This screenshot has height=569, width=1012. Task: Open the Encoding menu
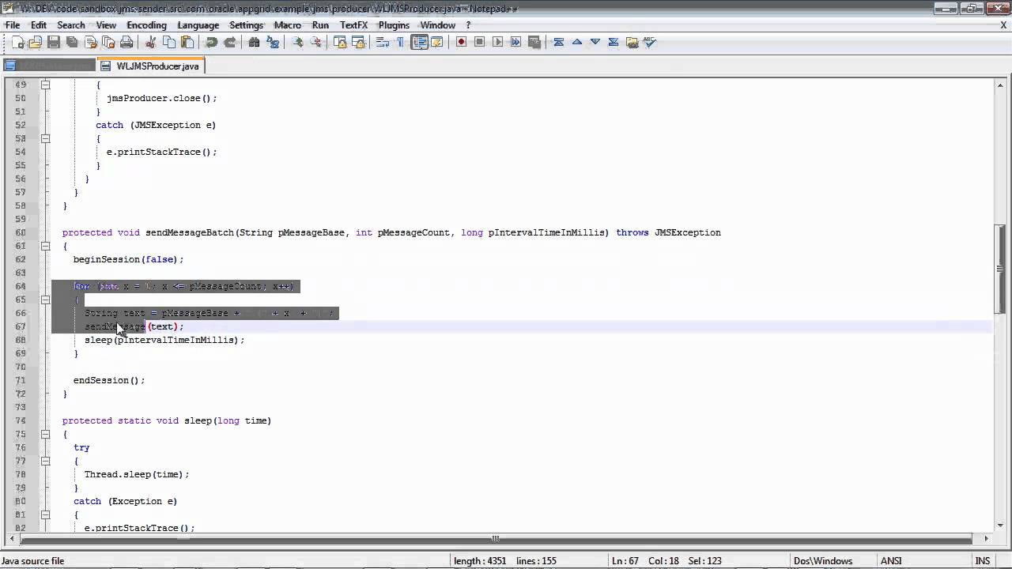(146, 24)
